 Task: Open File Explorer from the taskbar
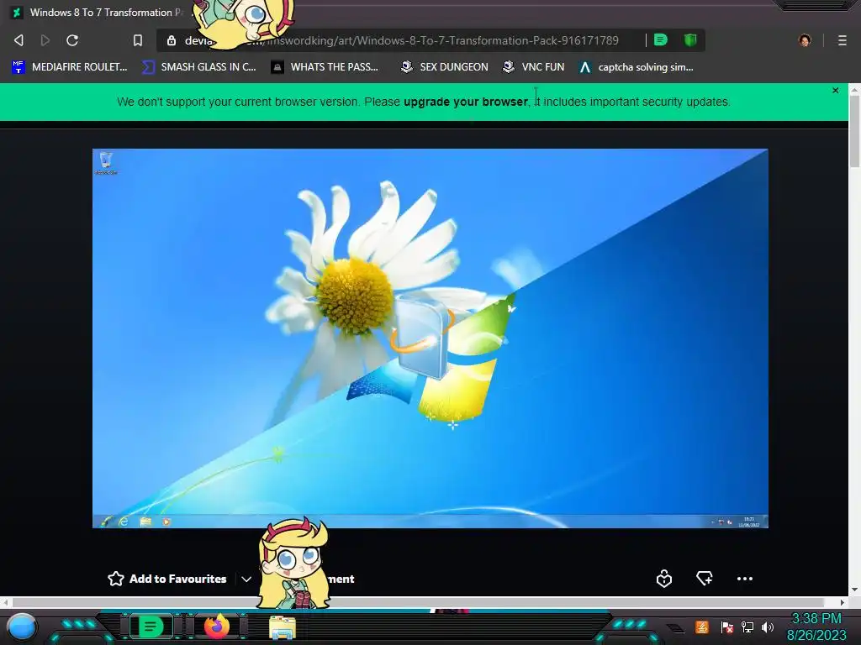tap(283, 627)
